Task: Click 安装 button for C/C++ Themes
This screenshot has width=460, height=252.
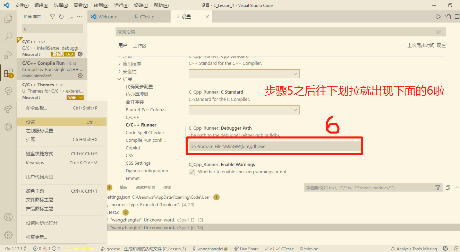Action: 72,97
